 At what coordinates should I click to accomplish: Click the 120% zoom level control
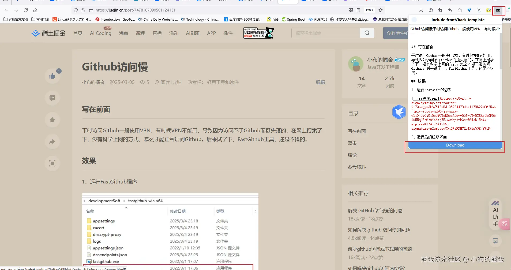coord(369,10)
